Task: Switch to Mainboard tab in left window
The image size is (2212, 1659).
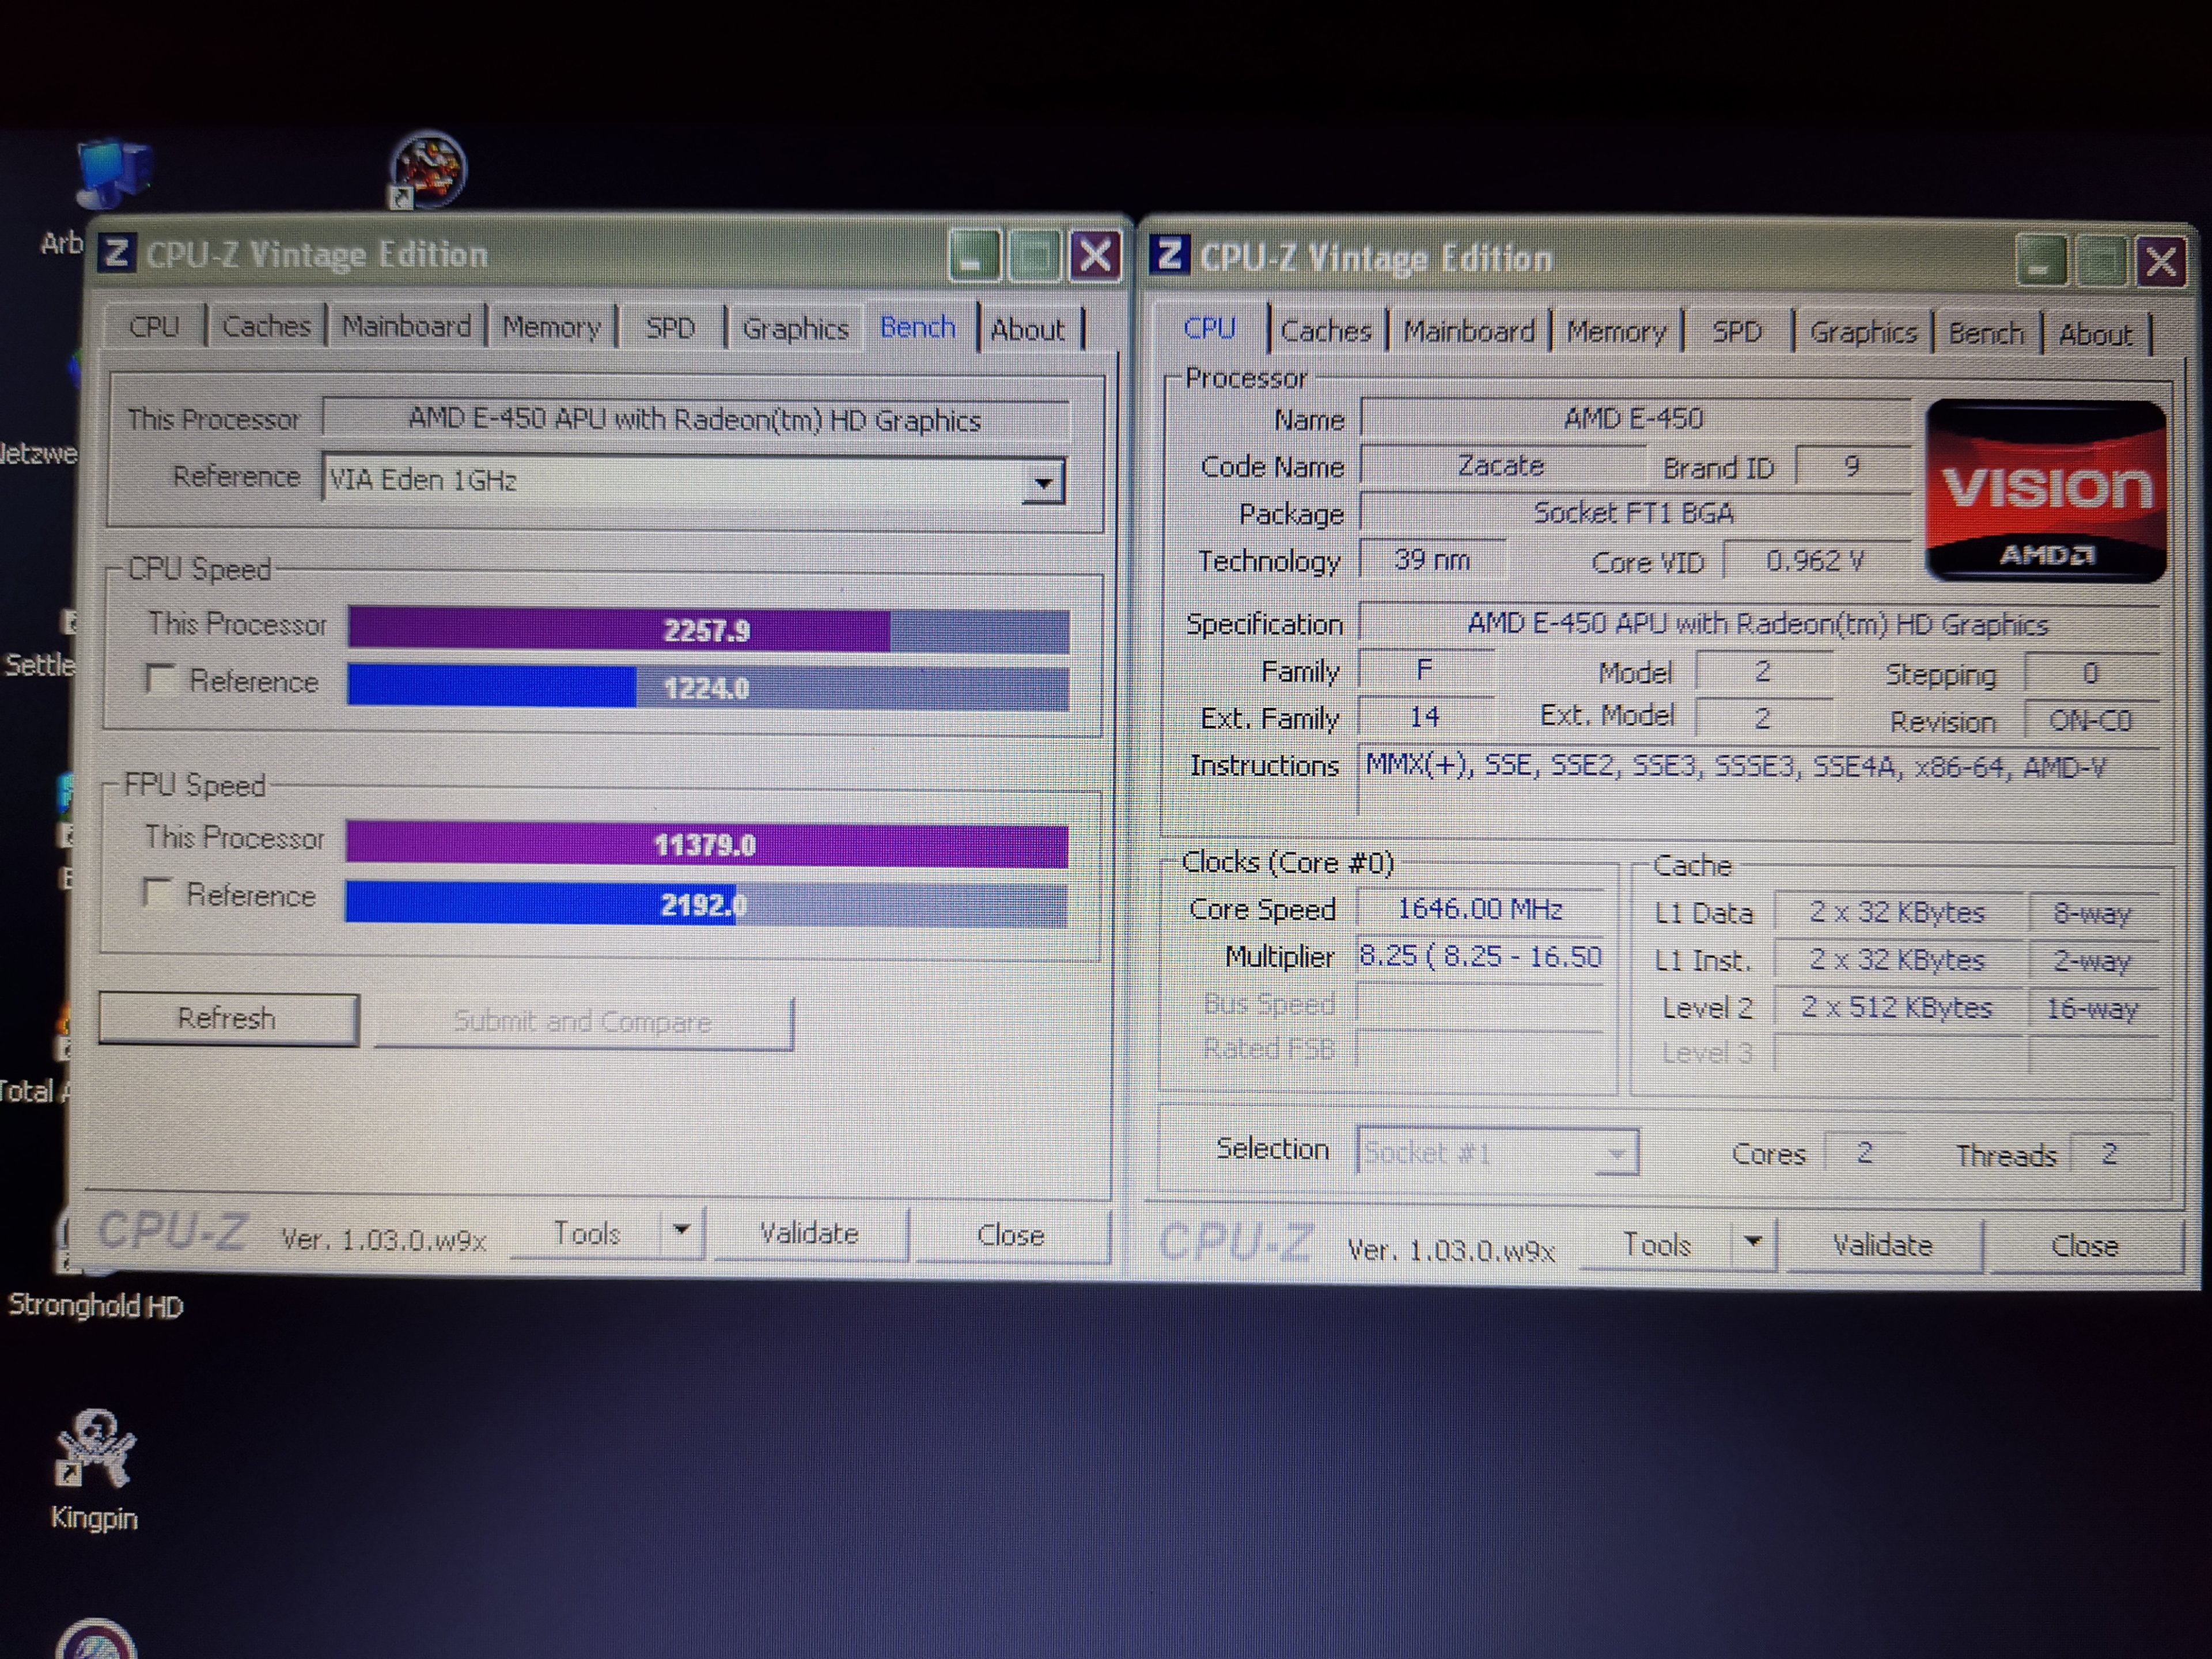Action: pos(406,327)
